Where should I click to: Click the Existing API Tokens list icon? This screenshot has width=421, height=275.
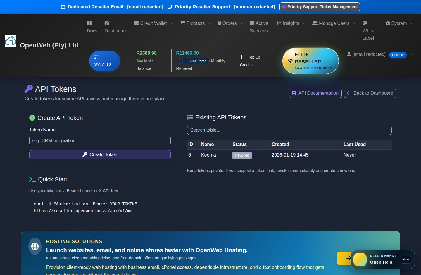[x=190, y=117]
